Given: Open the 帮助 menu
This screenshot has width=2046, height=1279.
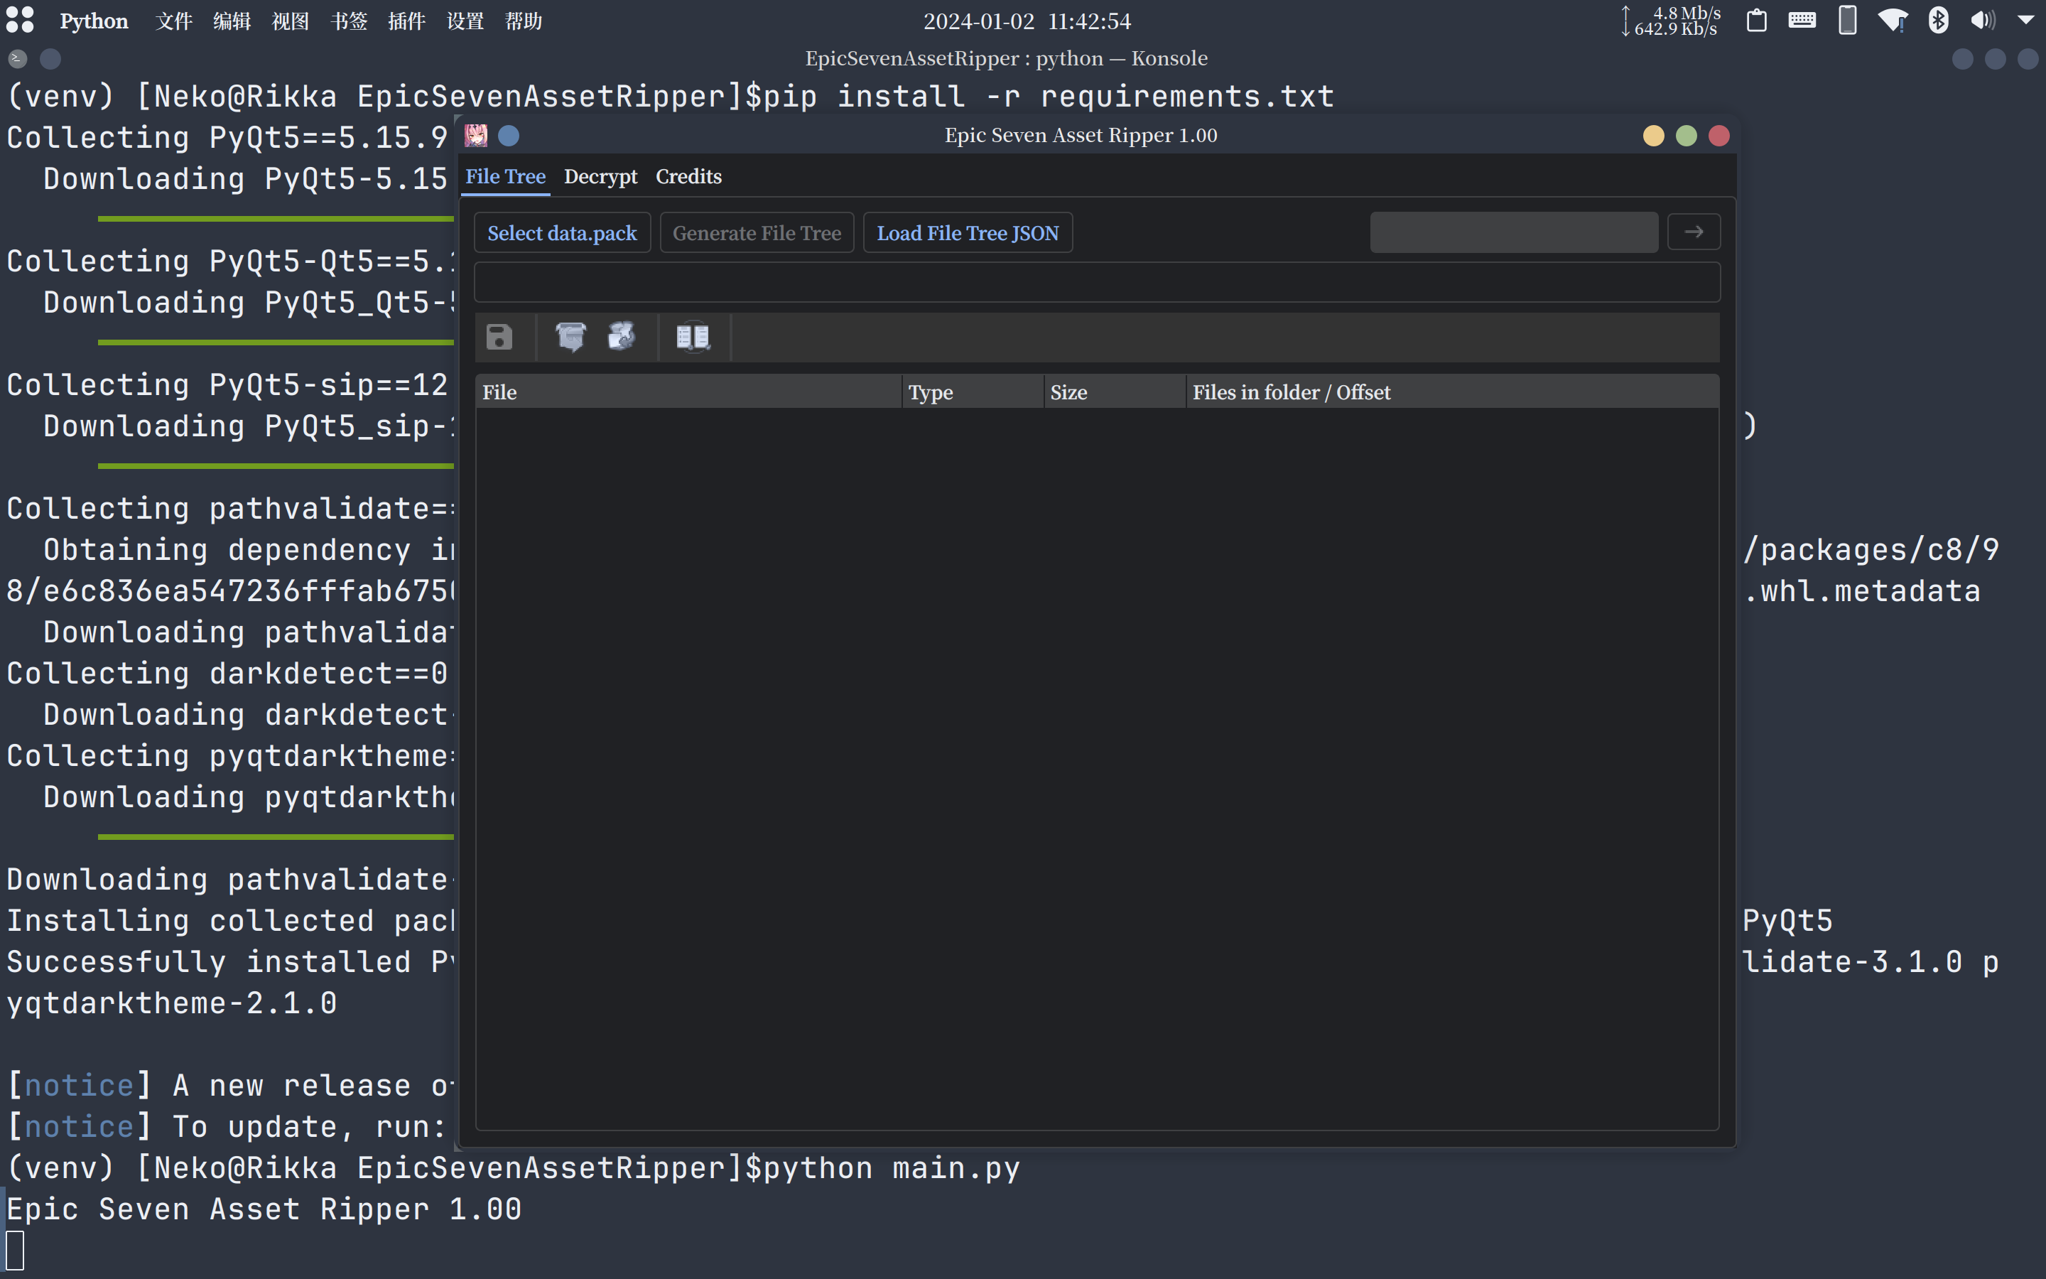Looking at the screenshot, I should (x=524, y=21).
